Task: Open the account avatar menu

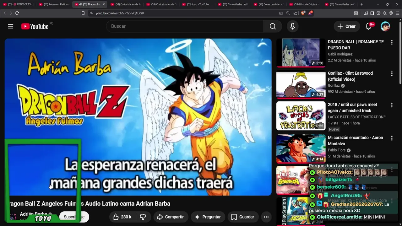Action: click(385, 26)
